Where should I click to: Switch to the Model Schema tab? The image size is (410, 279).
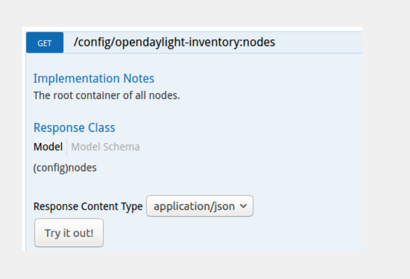(x=105, y=147)
